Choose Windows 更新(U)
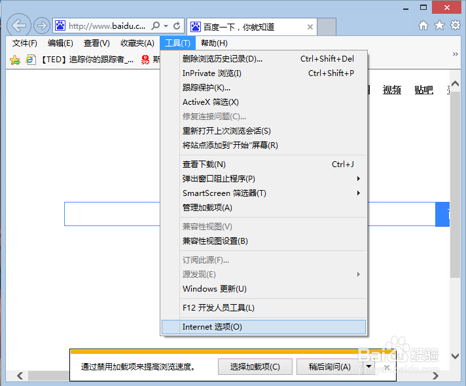Viewport: 466px width, 386px height. coord(264,289)
